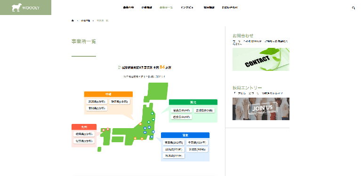The height and width of the screenshot is (176, 361).
Task: Click the blue 関東 region header
Action: 185,135
